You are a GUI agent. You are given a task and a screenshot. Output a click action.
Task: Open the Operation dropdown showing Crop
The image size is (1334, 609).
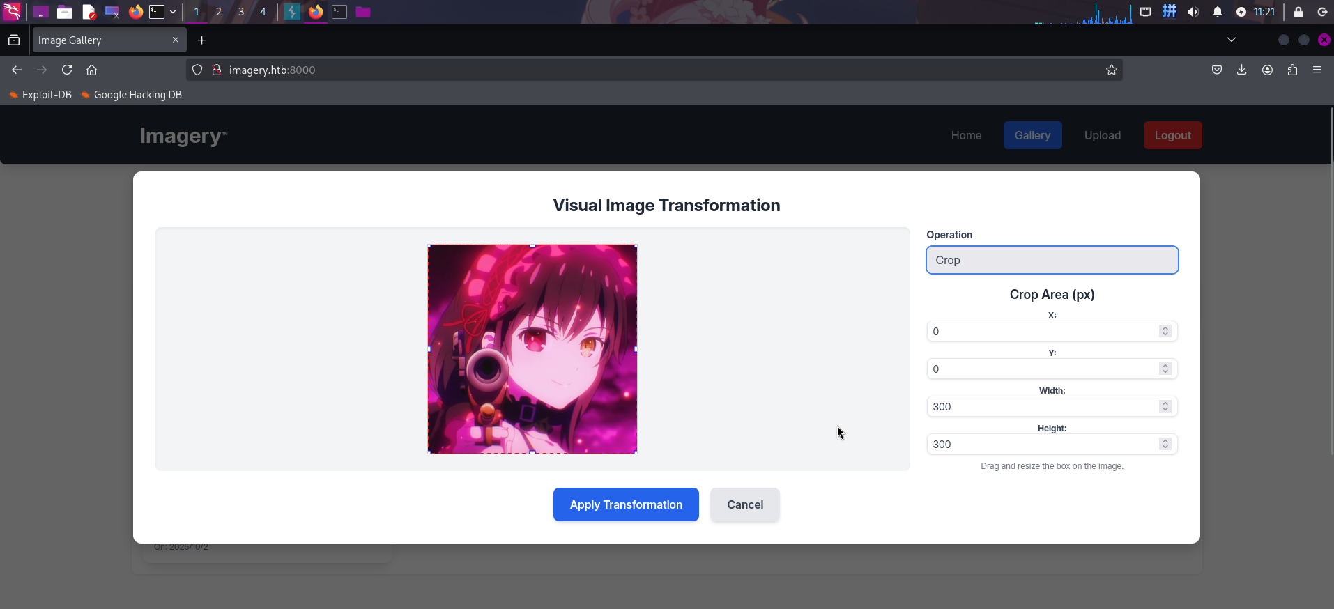click(x=1052, y=260)
